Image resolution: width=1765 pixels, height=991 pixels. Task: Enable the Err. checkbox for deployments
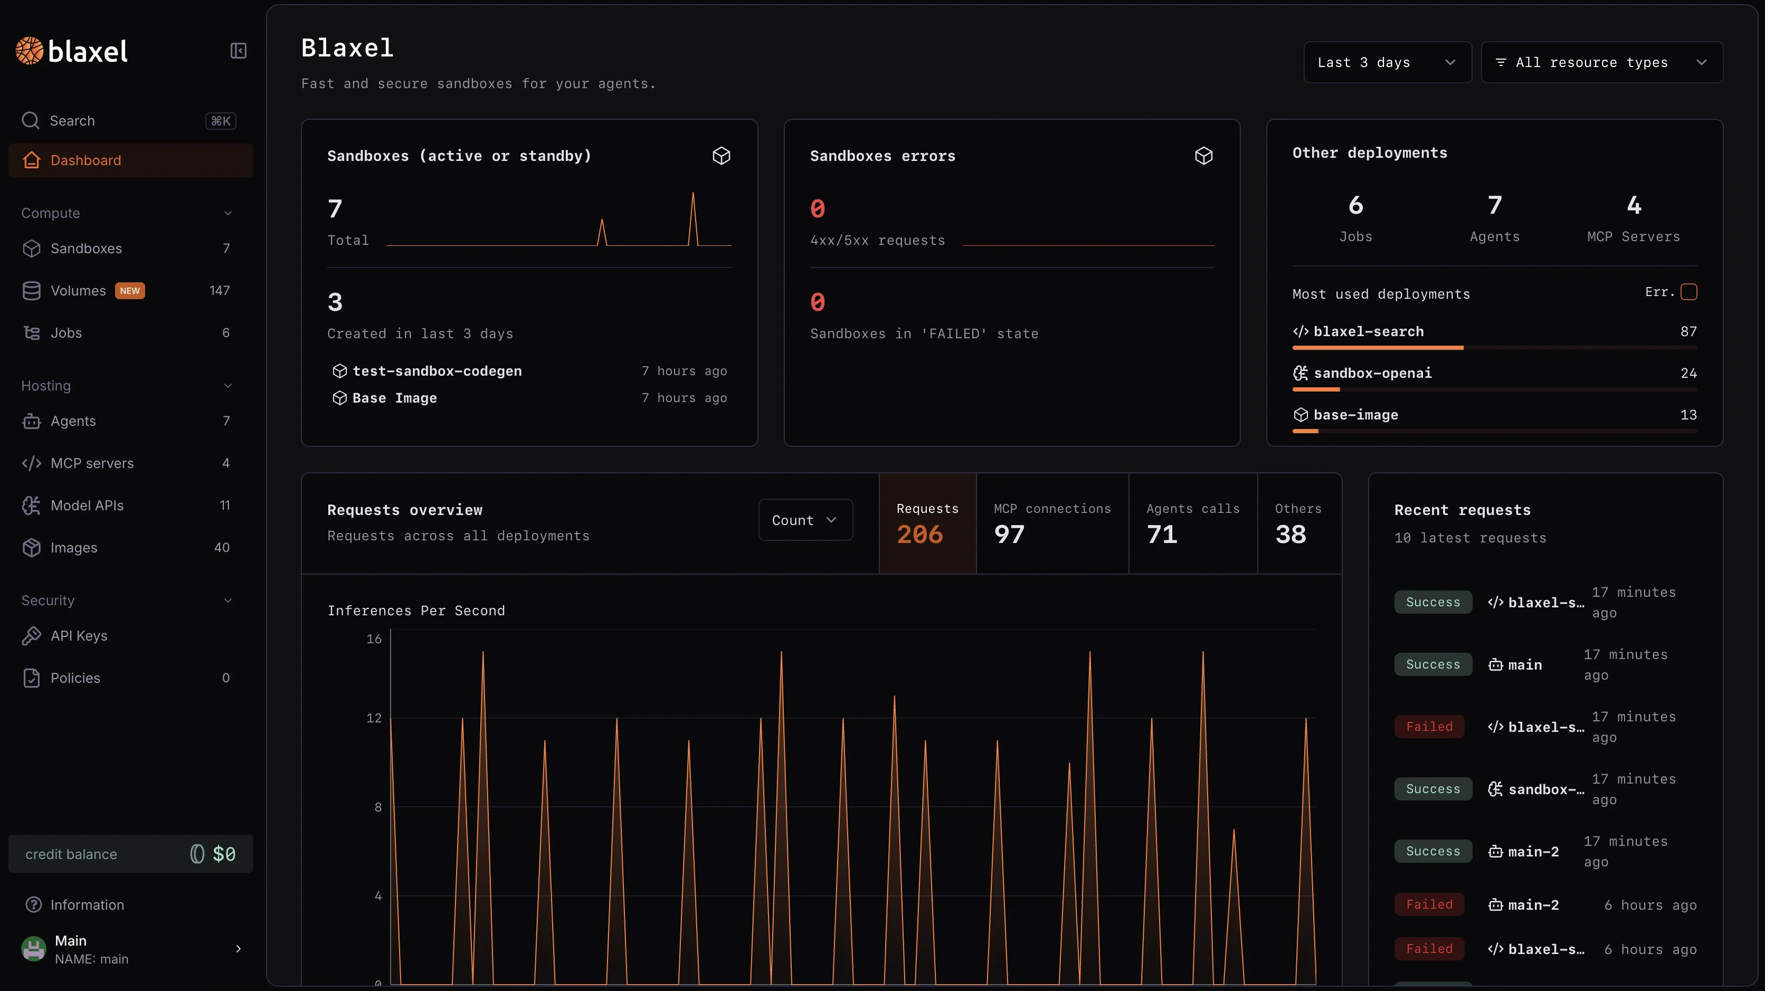(1688, 291)
